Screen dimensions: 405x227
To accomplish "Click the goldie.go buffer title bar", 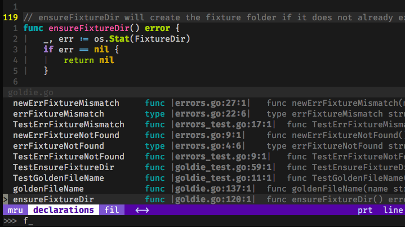I will click(32, 92).
